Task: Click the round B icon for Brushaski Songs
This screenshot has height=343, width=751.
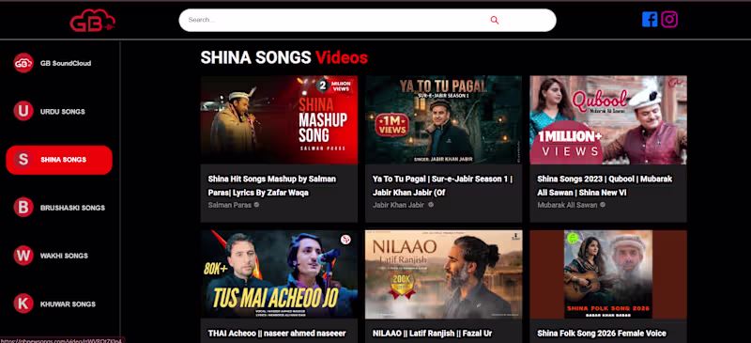Action: coord(23,208)
